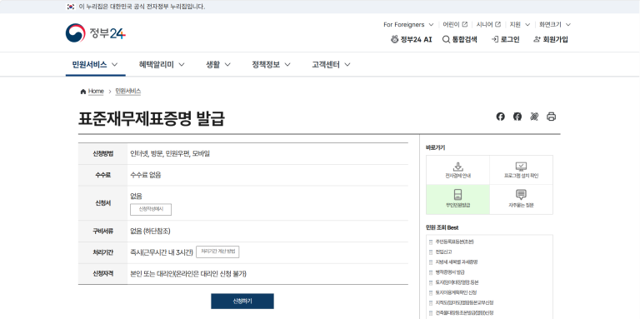Click 로그인 login link
Image resolution: width=640 pixels, height=319 pixels.
[505, 40]
